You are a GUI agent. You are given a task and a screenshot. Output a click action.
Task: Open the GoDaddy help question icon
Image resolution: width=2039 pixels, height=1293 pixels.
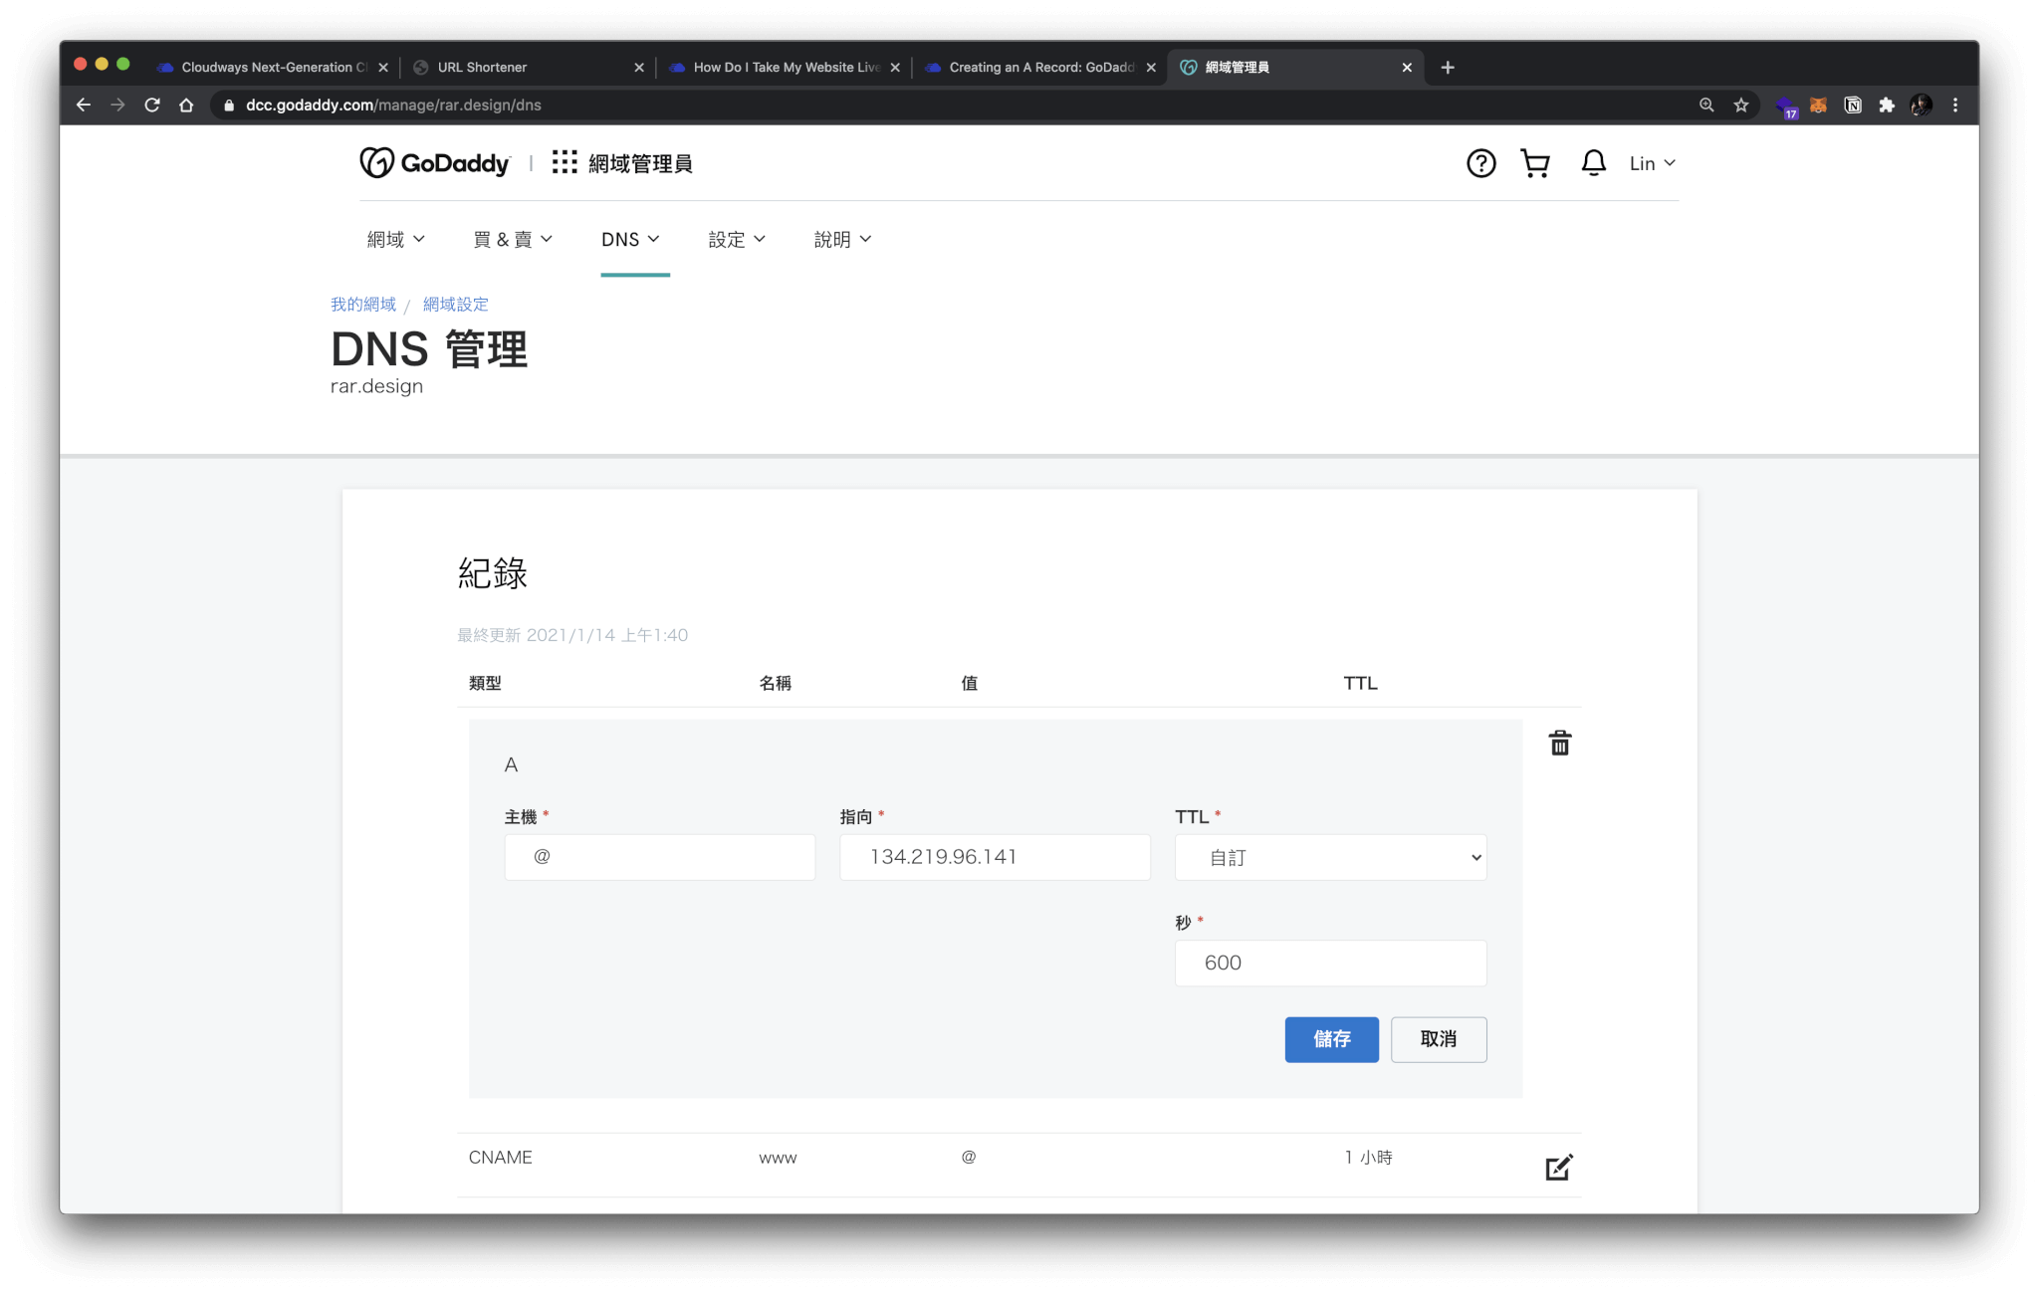coord(1480,163)
